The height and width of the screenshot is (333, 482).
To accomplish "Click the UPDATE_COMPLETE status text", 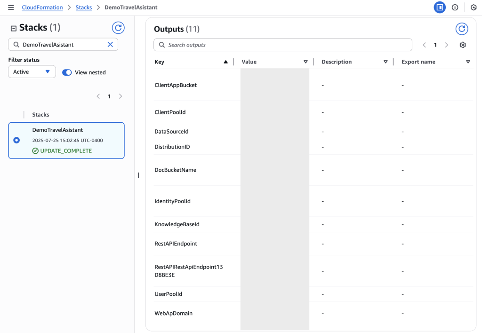I will (66, 151).
